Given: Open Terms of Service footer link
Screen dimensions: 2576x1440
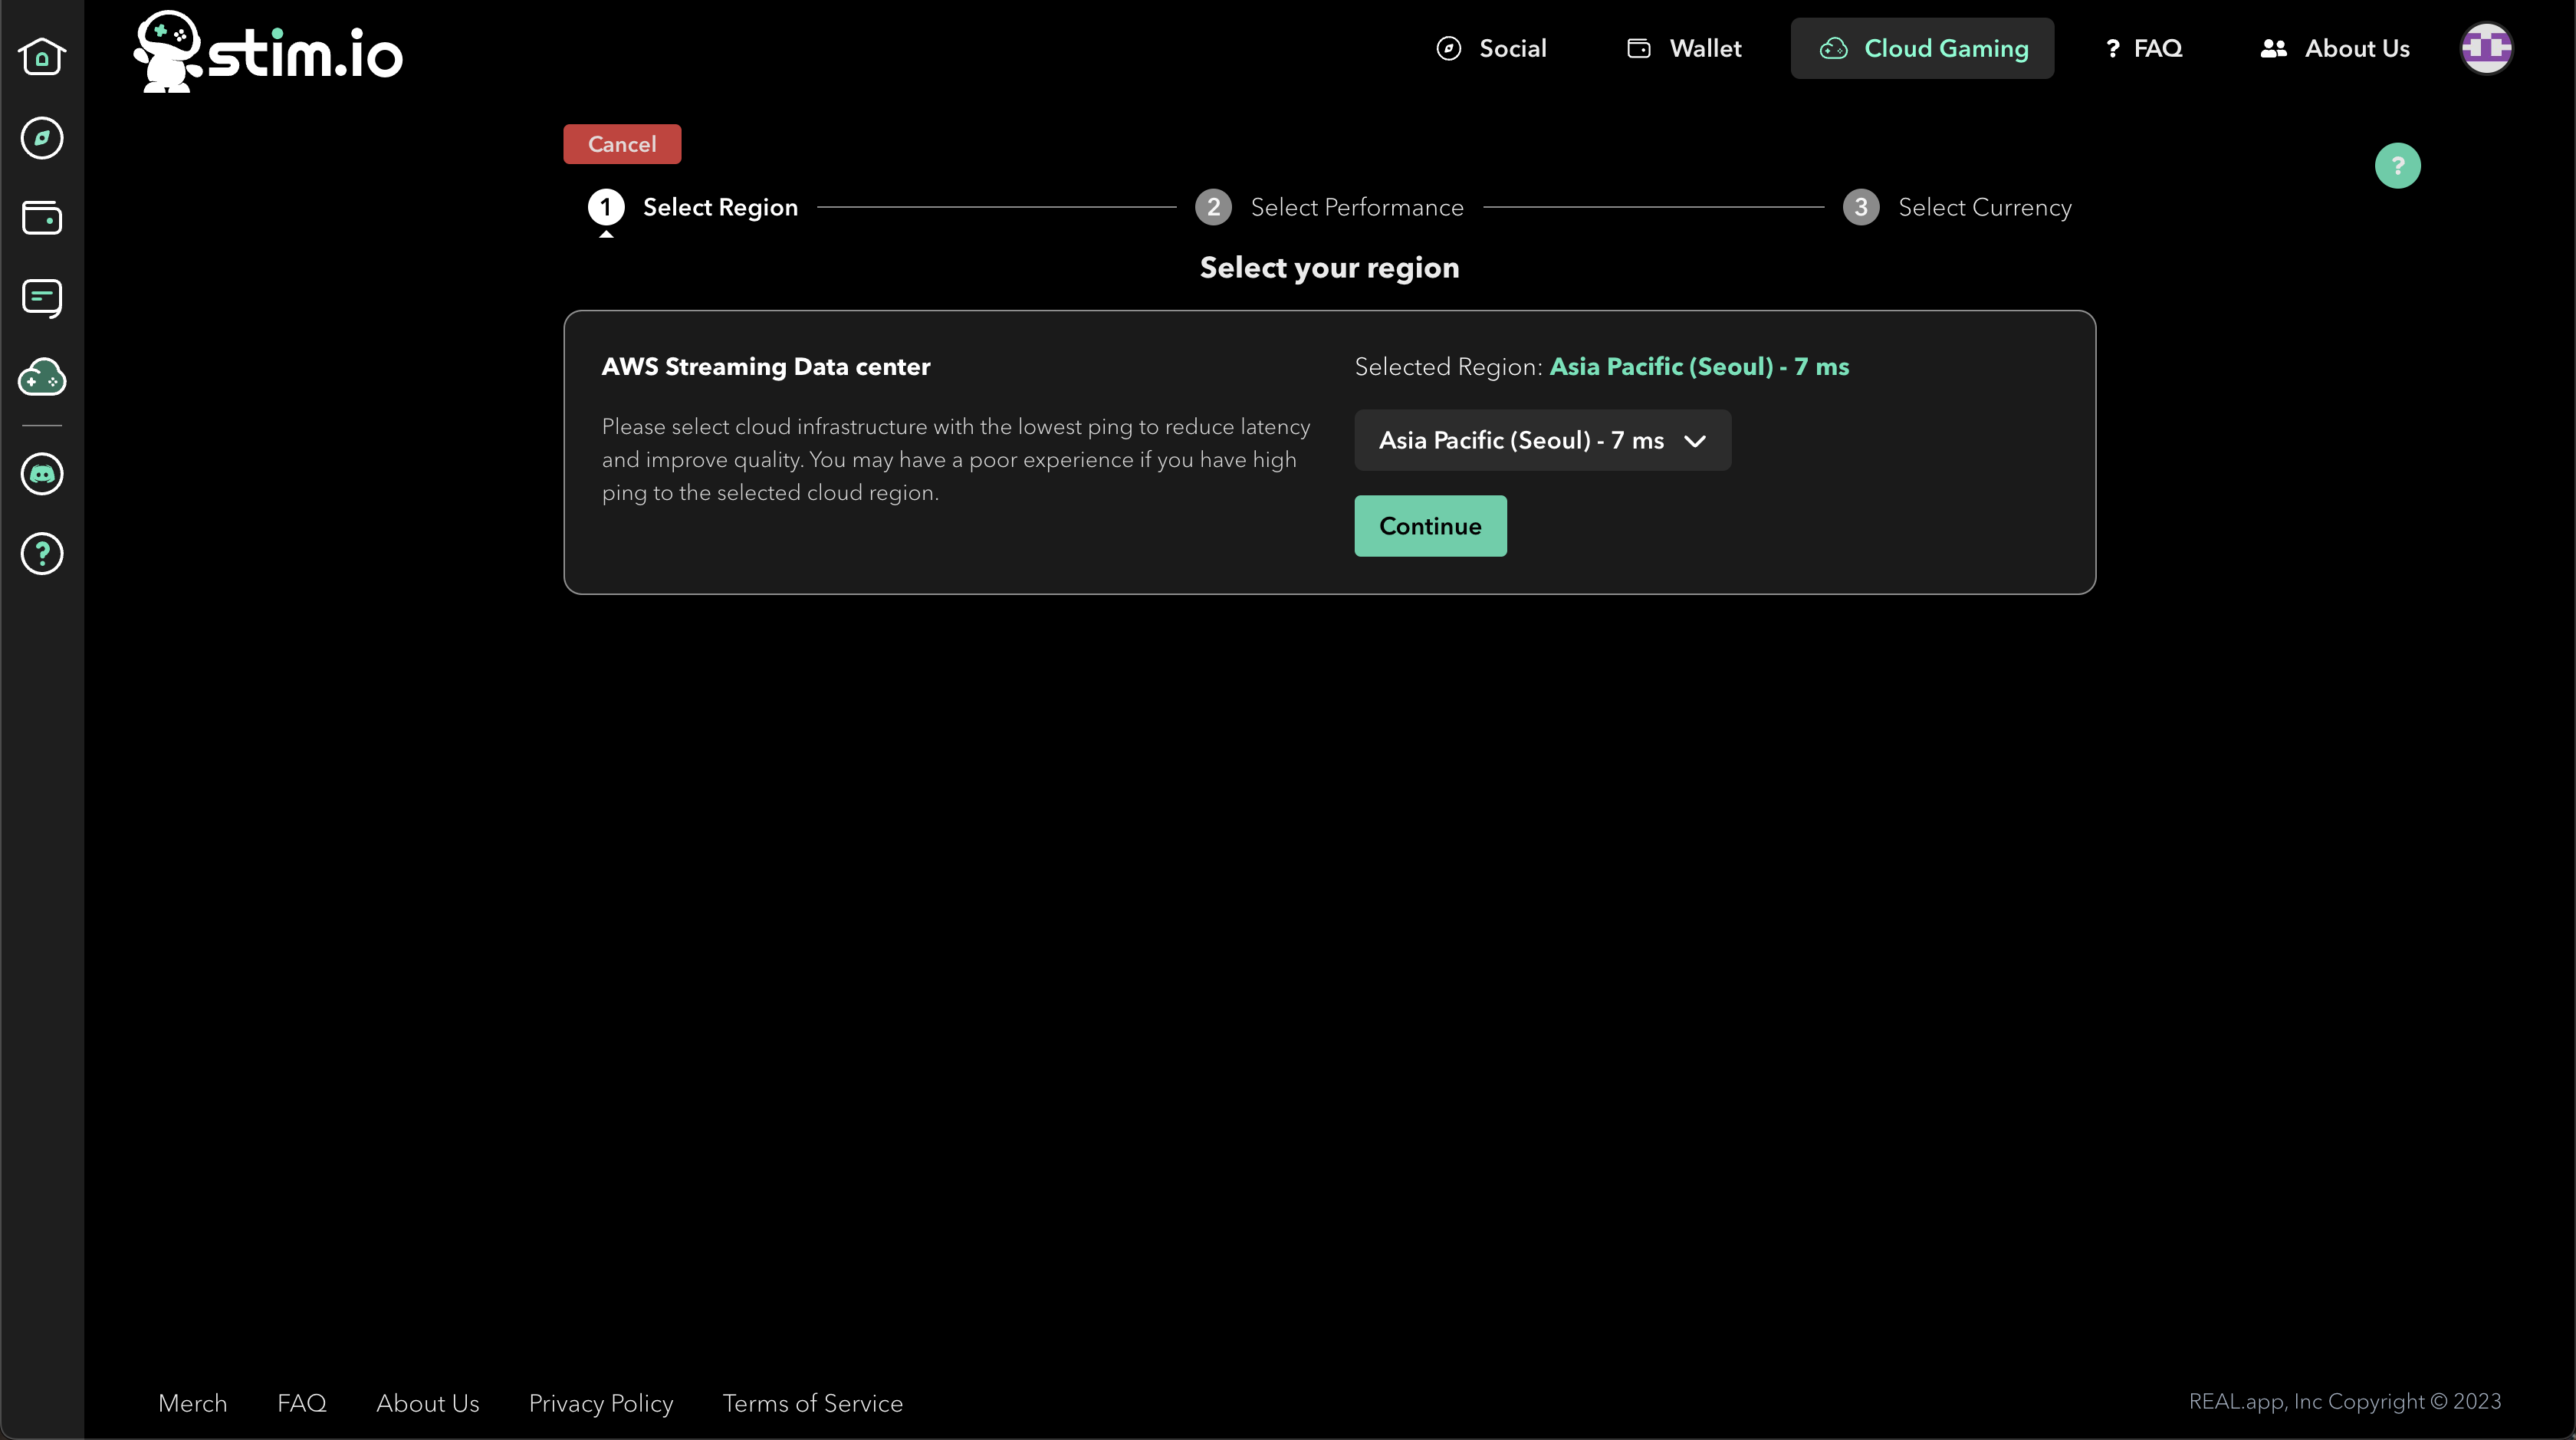Looking at the screenshot, I should [812, 1403].
